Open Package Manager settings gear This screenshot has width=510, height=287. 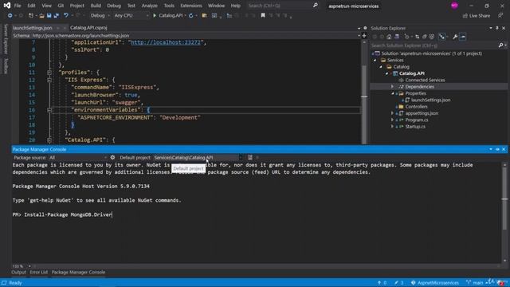112,158
